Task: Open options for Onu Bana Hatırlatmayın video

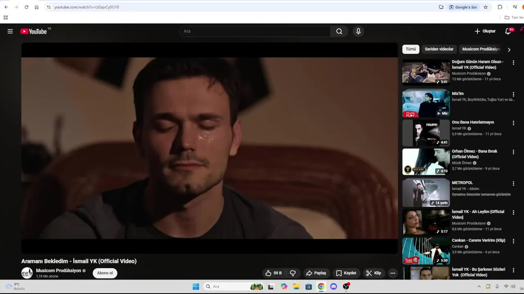Action: pyautogui.click(x=513, y=123)
